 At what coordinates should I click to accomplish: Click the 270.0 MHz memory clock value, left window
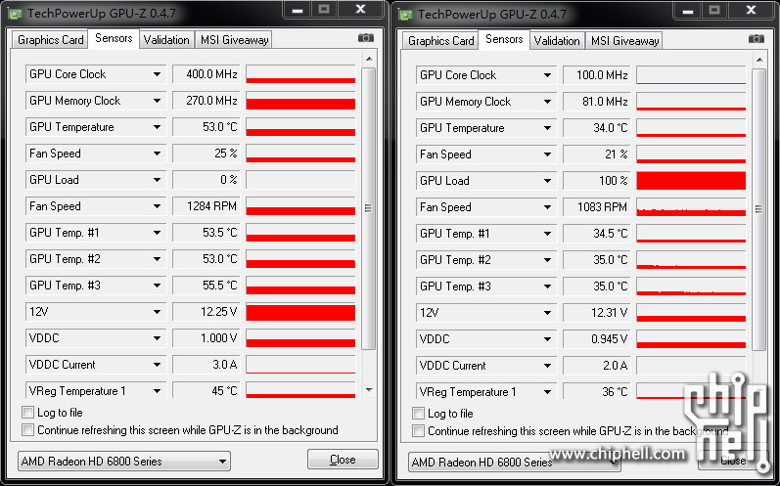pyautogui.click(x=206, y=101)
